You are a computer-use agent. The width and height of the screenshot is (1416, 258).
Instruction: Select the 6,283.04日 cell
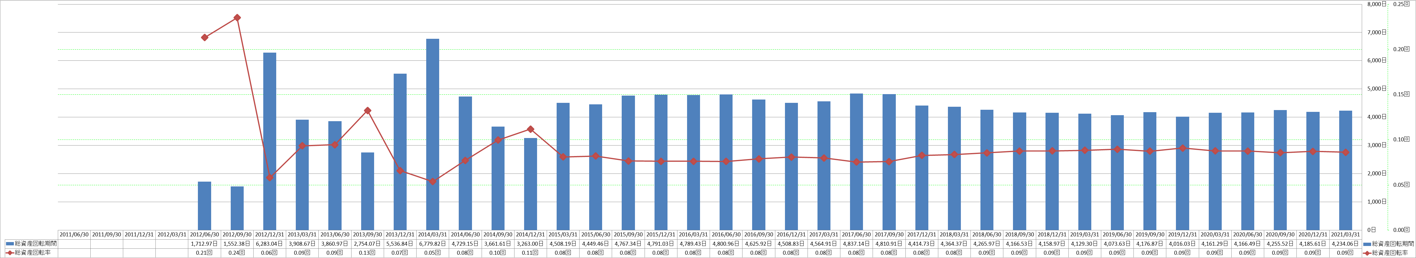coord(269,243)
